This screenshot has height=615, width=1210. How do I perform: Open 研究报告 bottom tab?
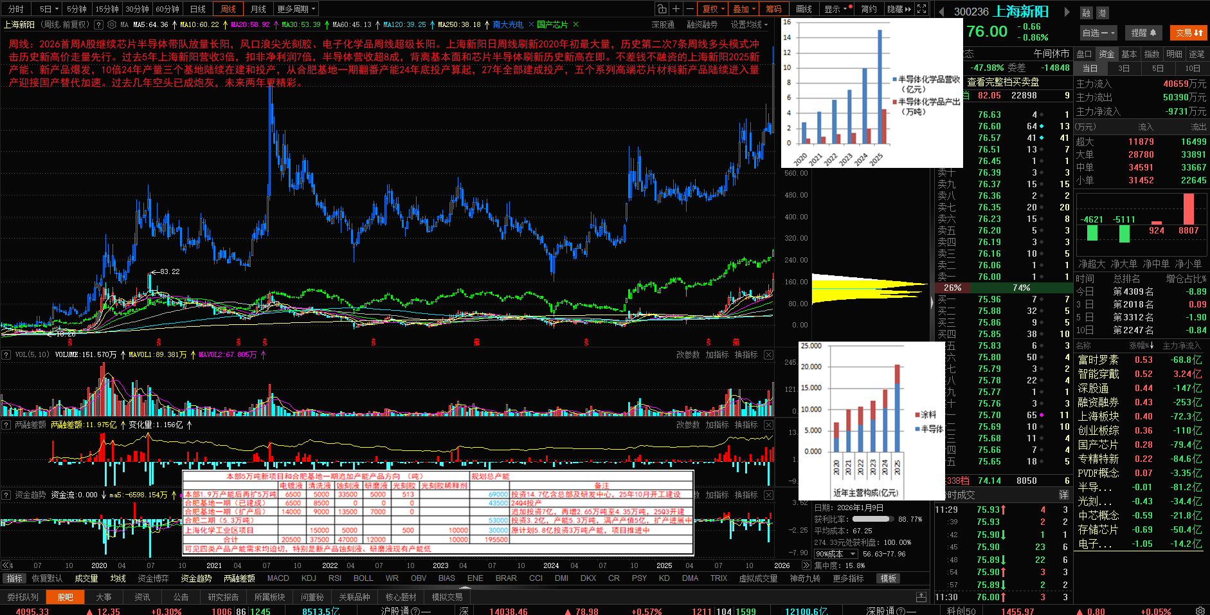[x=223, y=597]
